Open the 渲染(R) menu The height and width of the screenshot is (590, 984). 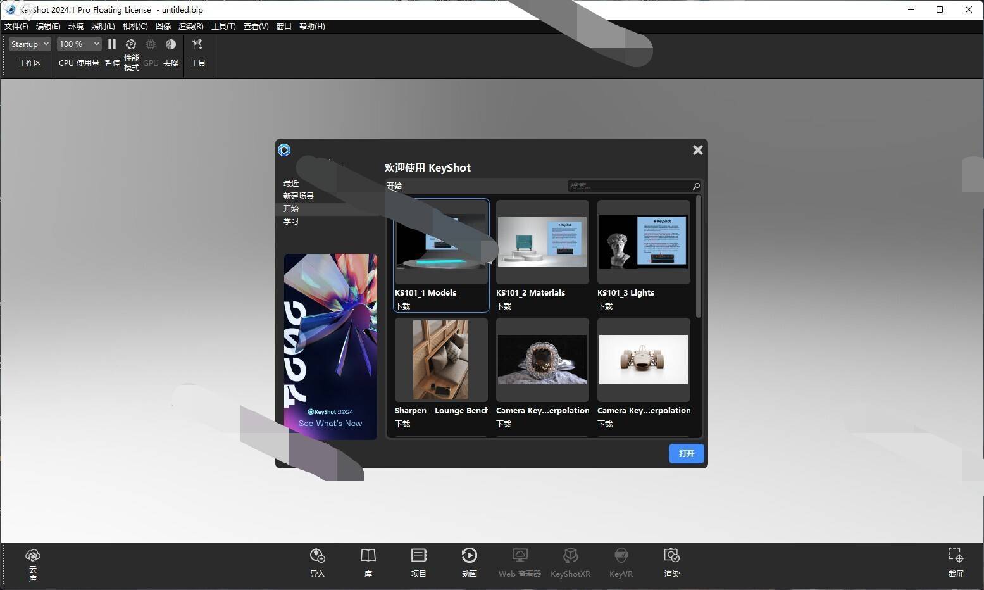click(190, 27)
